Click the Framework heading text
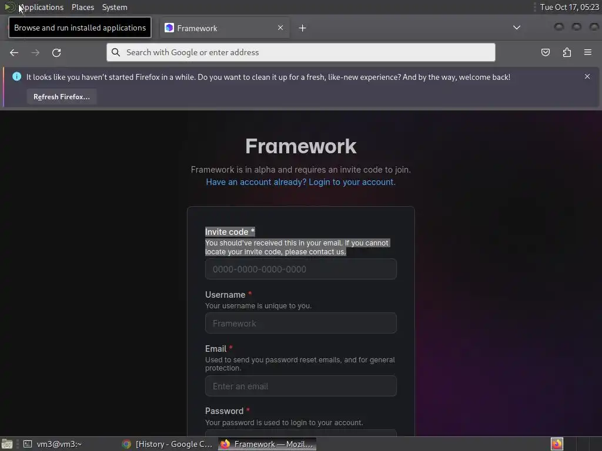This screenshot has height=451, width=602. pos(300,146)
